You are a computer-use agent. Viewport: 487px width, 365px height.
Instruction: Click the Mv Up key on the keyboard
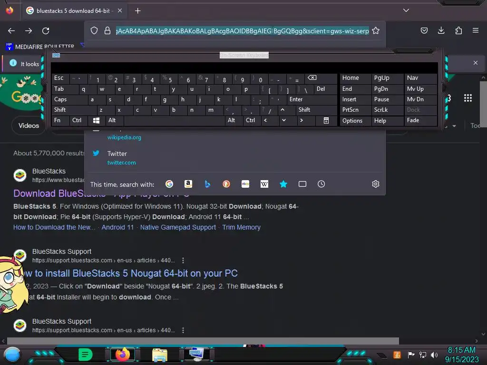click(x=420, y=89)
